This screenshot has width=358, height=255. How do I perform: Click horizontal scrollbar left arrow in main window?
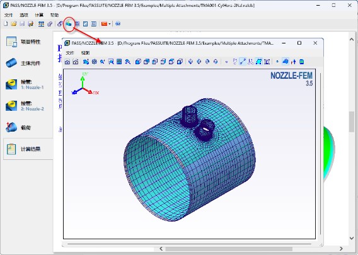click(x=161, y=249)
